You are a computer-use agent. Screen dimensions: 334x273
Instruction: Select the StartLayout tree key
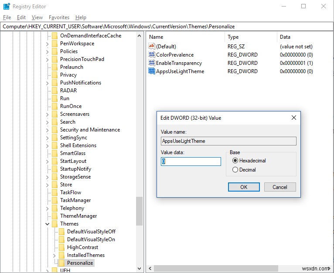pos(73,161)
